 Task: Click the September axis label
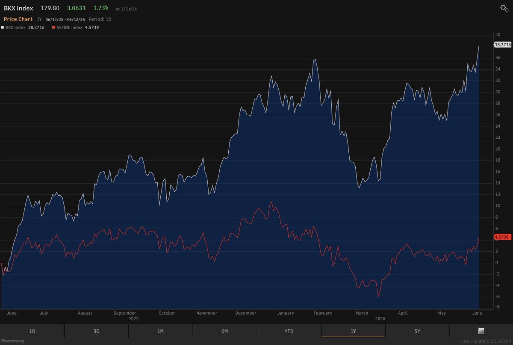pyautogui.click(x=125, y=313)
